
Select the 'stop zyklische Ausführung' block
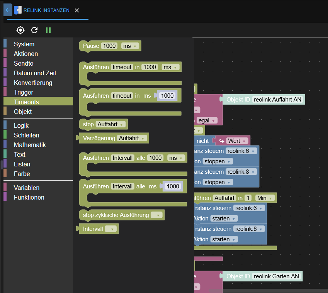(x=116, y=215)
